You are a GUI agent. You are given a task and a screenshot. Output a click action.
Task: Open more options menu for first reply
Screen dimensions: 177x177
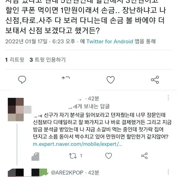(168, 98)
